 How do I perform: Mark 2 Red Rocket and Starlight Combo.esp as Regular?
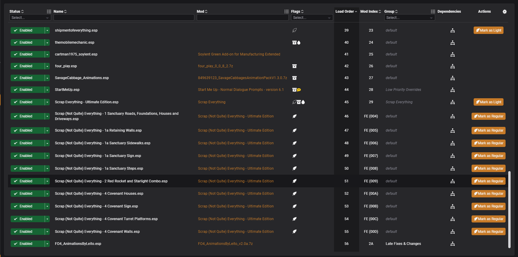coord(488,181)
